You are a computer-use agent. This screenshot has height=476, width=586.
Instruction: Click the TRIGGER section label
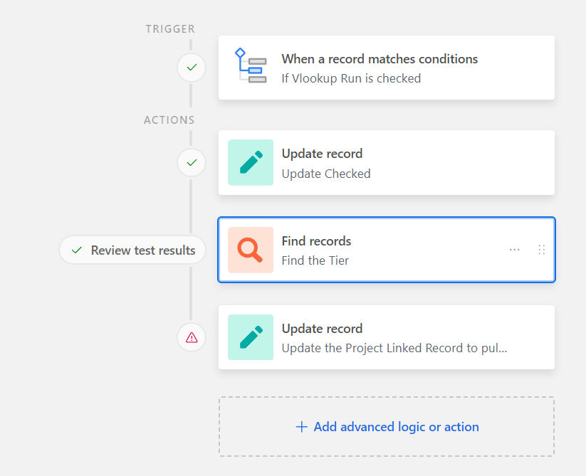pos(170,28)
